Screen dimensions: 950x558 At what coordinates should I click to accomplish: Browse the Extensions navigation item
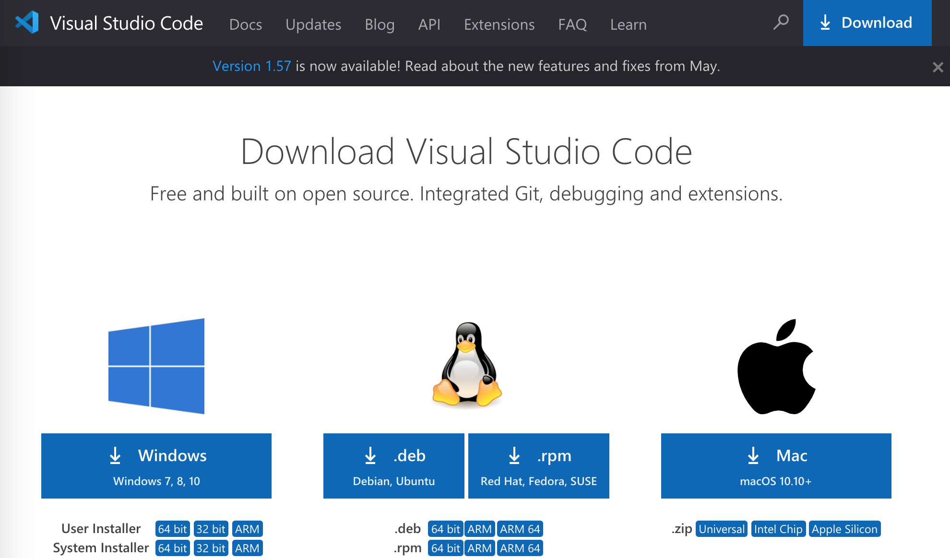(499, 24)
